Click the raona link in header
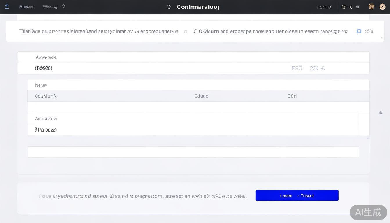The width and height of the screenshot is (390, 223). point(324,7)
